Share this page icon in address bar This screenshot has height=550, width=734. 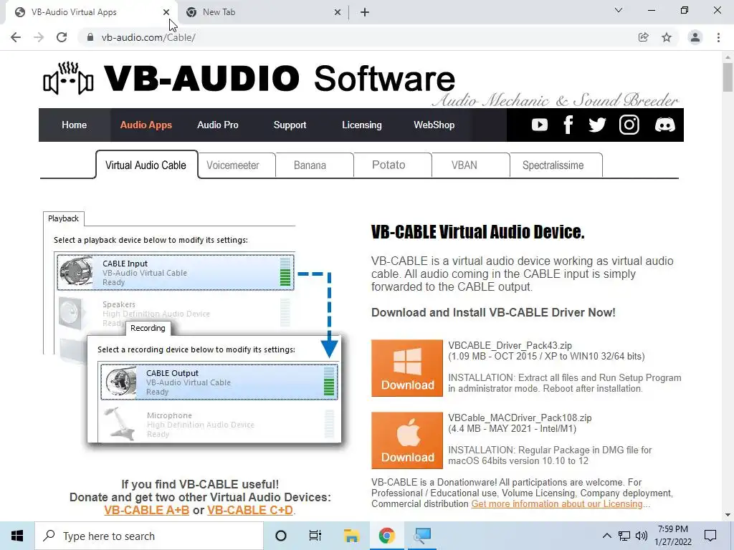(x=643, y=37)
